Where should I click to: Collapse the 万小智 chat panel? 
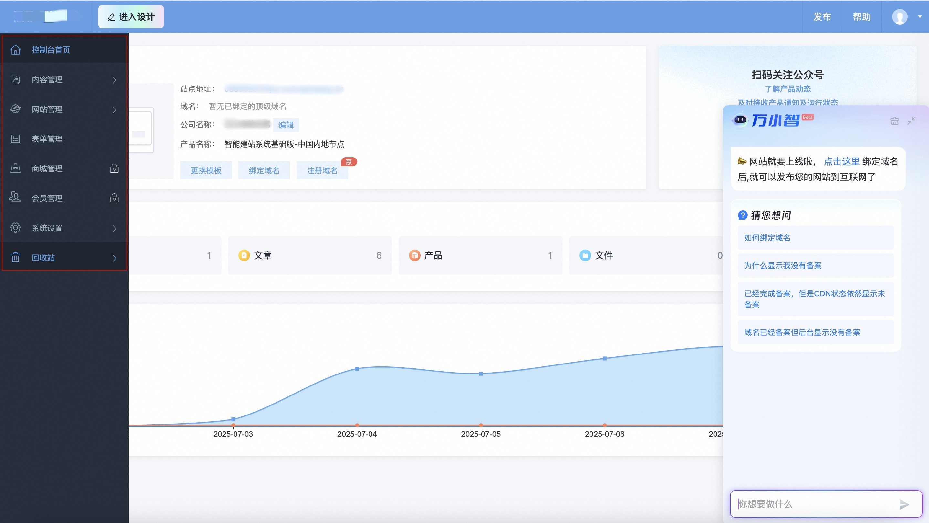(x=911, y=121)
